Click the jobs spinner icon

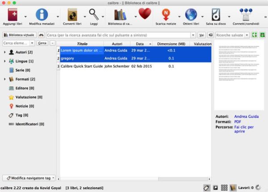[x=258, y=188]
